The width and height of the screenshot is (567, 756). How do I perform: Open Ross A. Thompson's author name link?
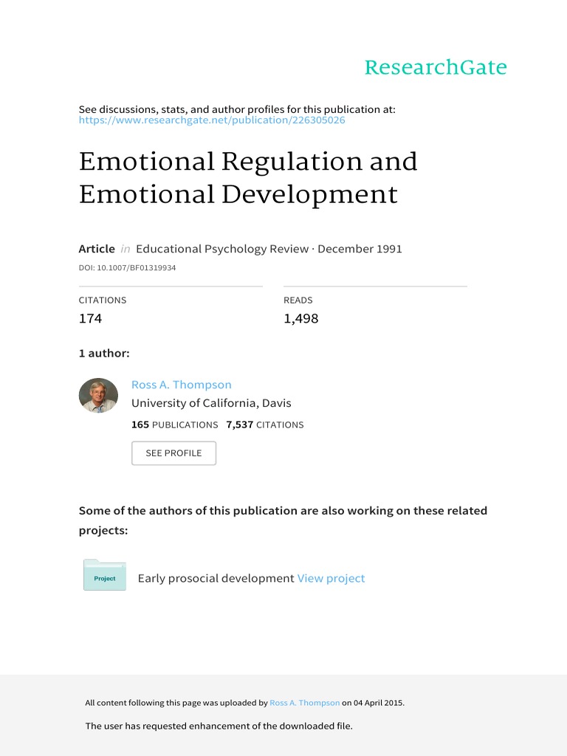click(x=181, y=385)
